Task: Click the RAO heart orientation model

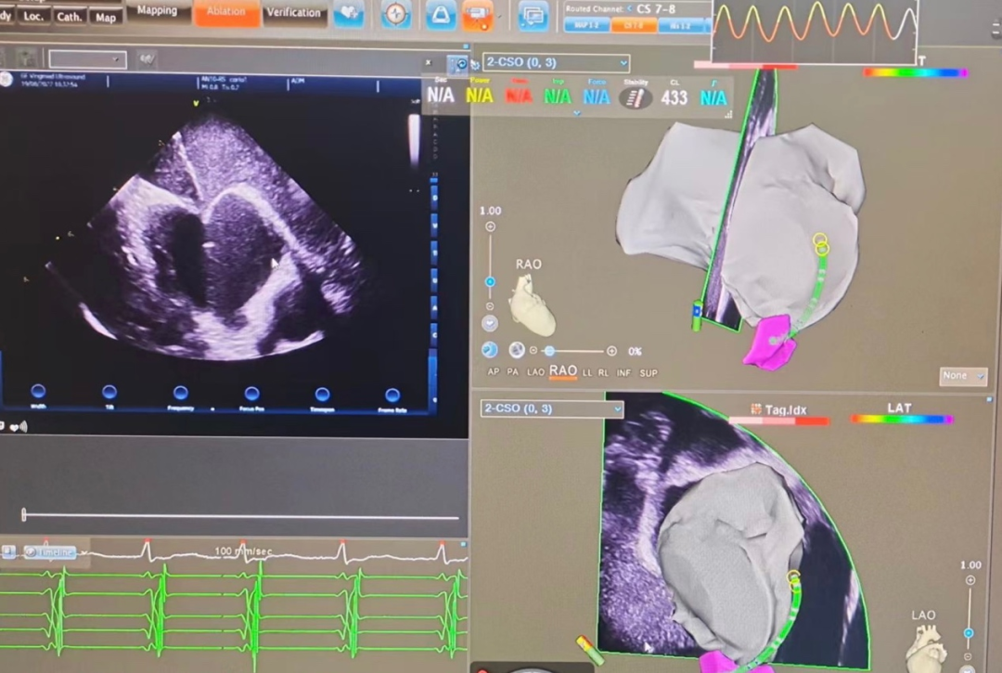Action: click(x=532, y=305)
